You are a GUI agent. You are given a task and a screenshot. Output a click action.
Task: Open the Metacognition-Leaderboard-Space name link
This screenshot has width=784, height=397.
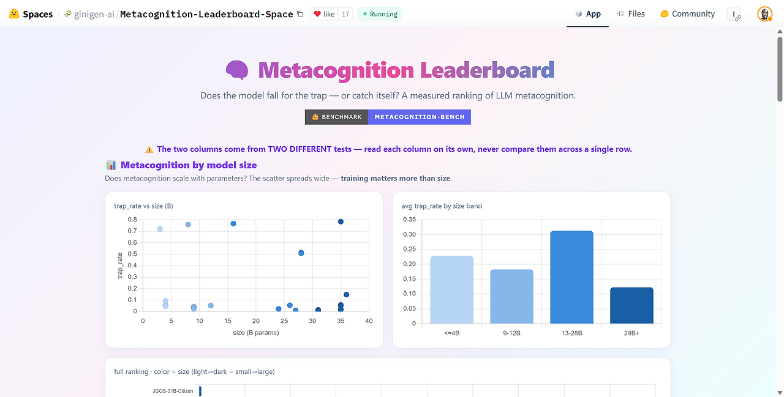(x=206, y=14)
